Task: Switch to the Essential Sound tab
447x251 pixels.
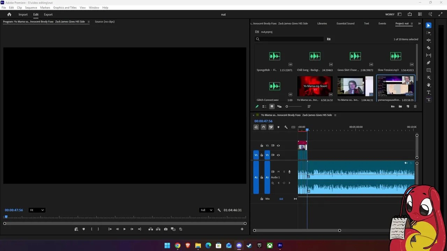Action: 345,23
